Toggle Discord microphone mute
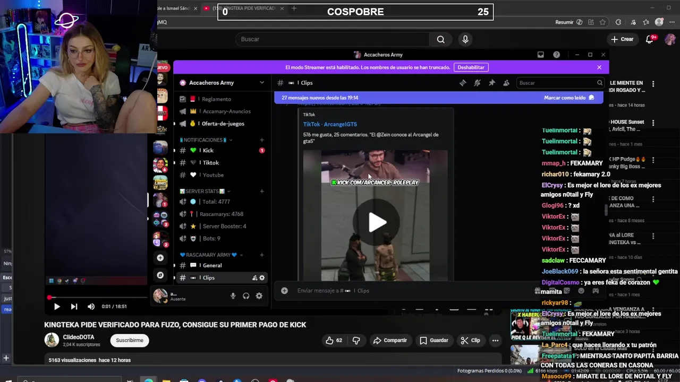 click(233, 296)
